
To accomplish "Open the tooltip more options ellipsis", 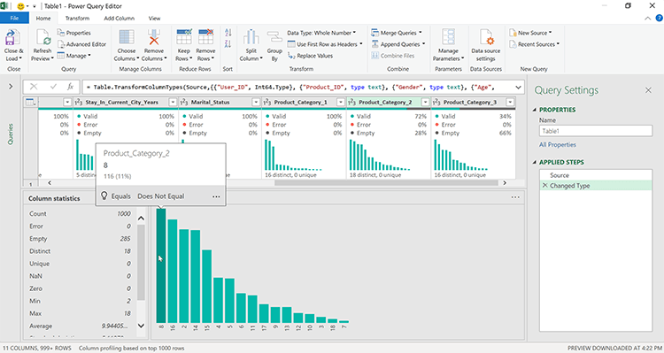I will click(216, 196).
